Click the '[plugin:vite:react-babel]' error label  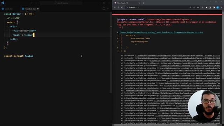(131, 20)
